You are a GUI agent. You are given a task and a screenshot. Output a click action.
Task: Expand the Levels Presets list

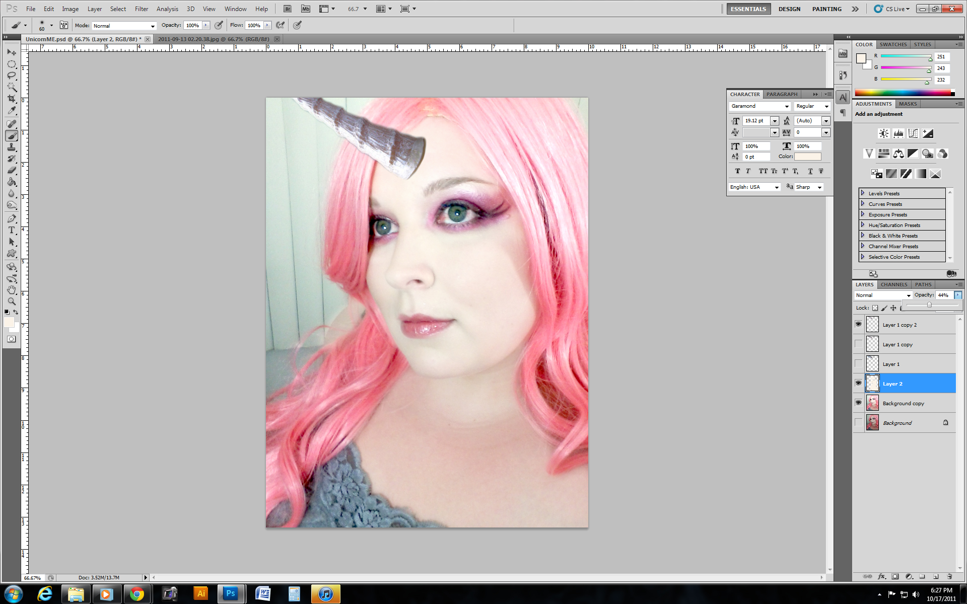pyautogui.click(x=862, y=193)
